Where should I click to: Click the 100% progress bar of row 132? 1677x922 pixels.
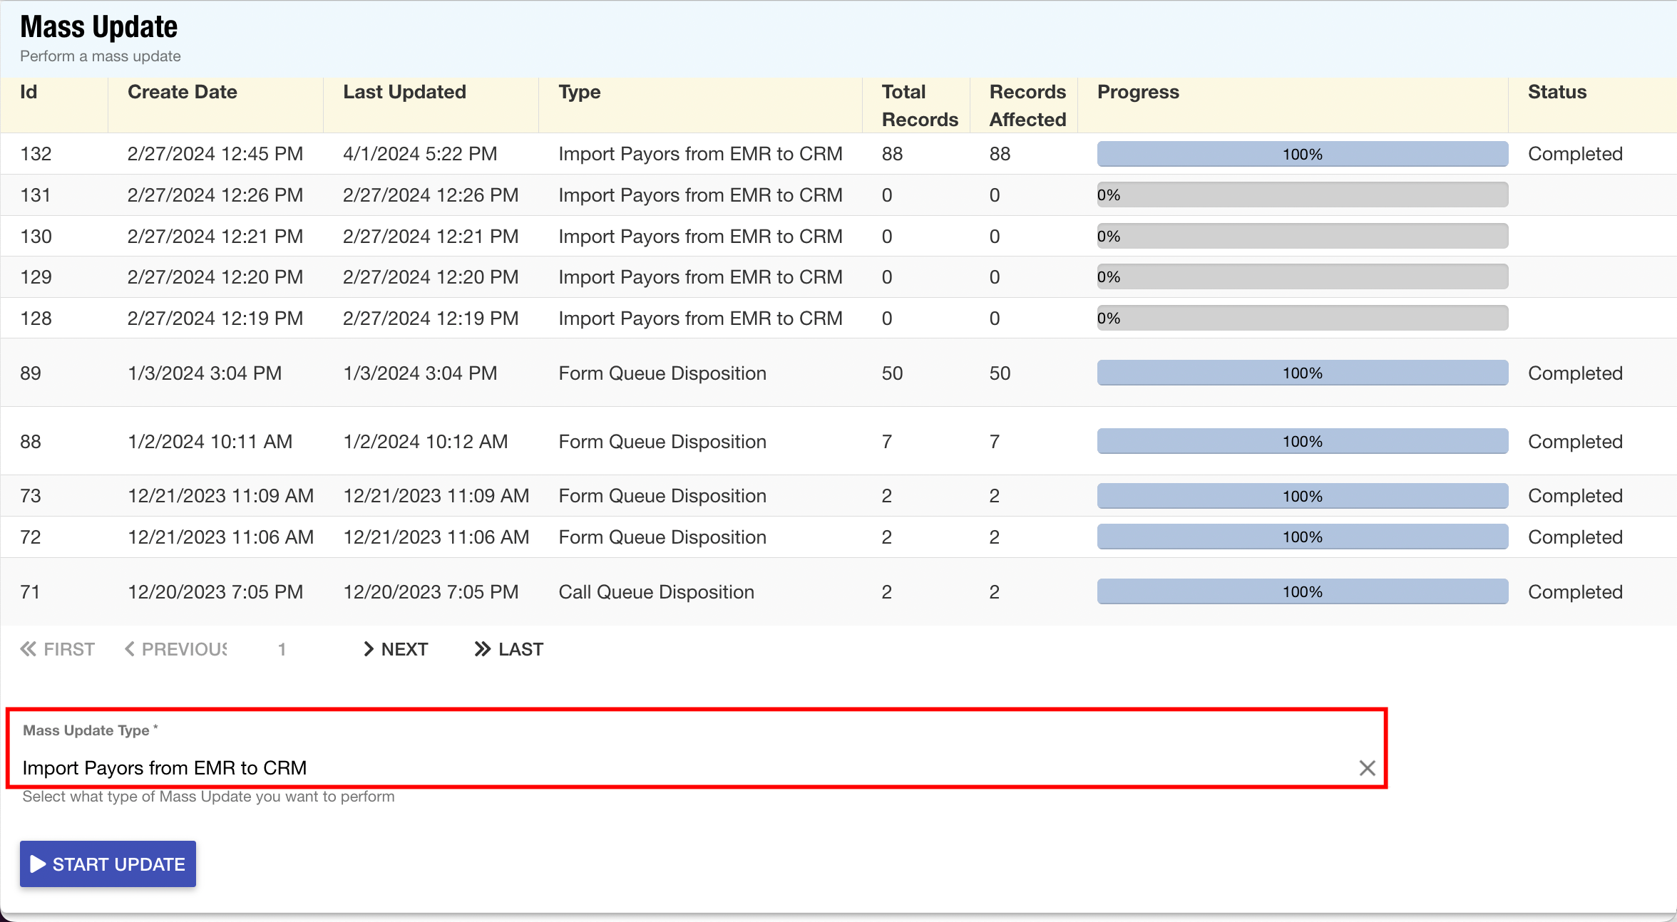tap(1302, 154)
